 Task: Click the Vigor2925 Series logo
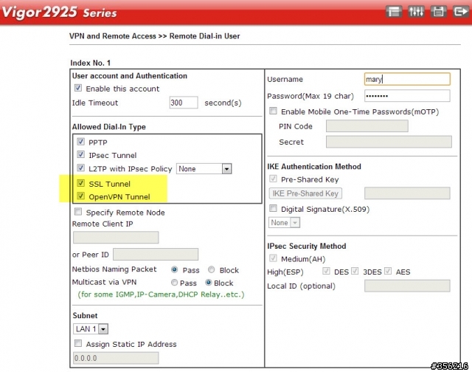60,13
